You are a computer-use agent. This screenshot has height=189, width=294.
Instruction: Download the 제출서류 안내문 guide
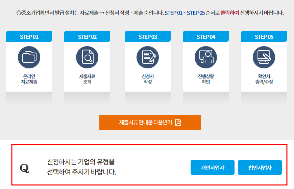(x=150, y=122)
